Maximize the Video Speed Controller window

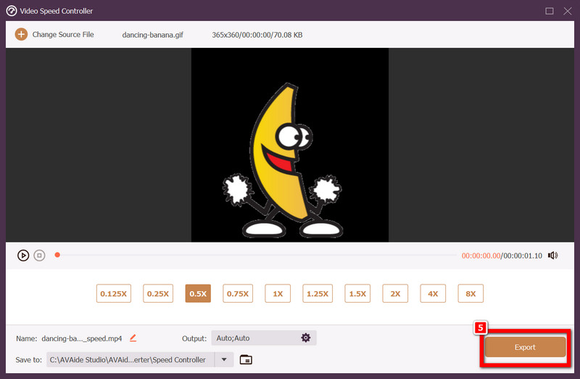[550, 11]
